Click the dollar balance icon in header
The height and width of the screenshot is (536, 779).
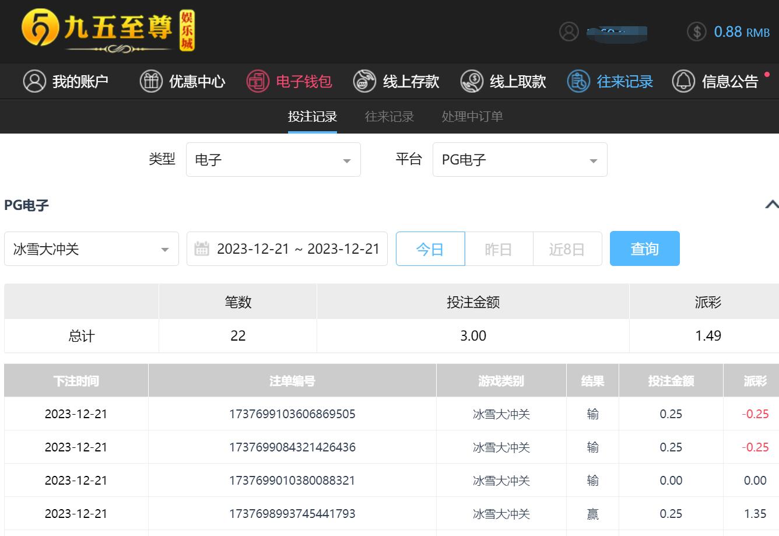coord(696,31)
